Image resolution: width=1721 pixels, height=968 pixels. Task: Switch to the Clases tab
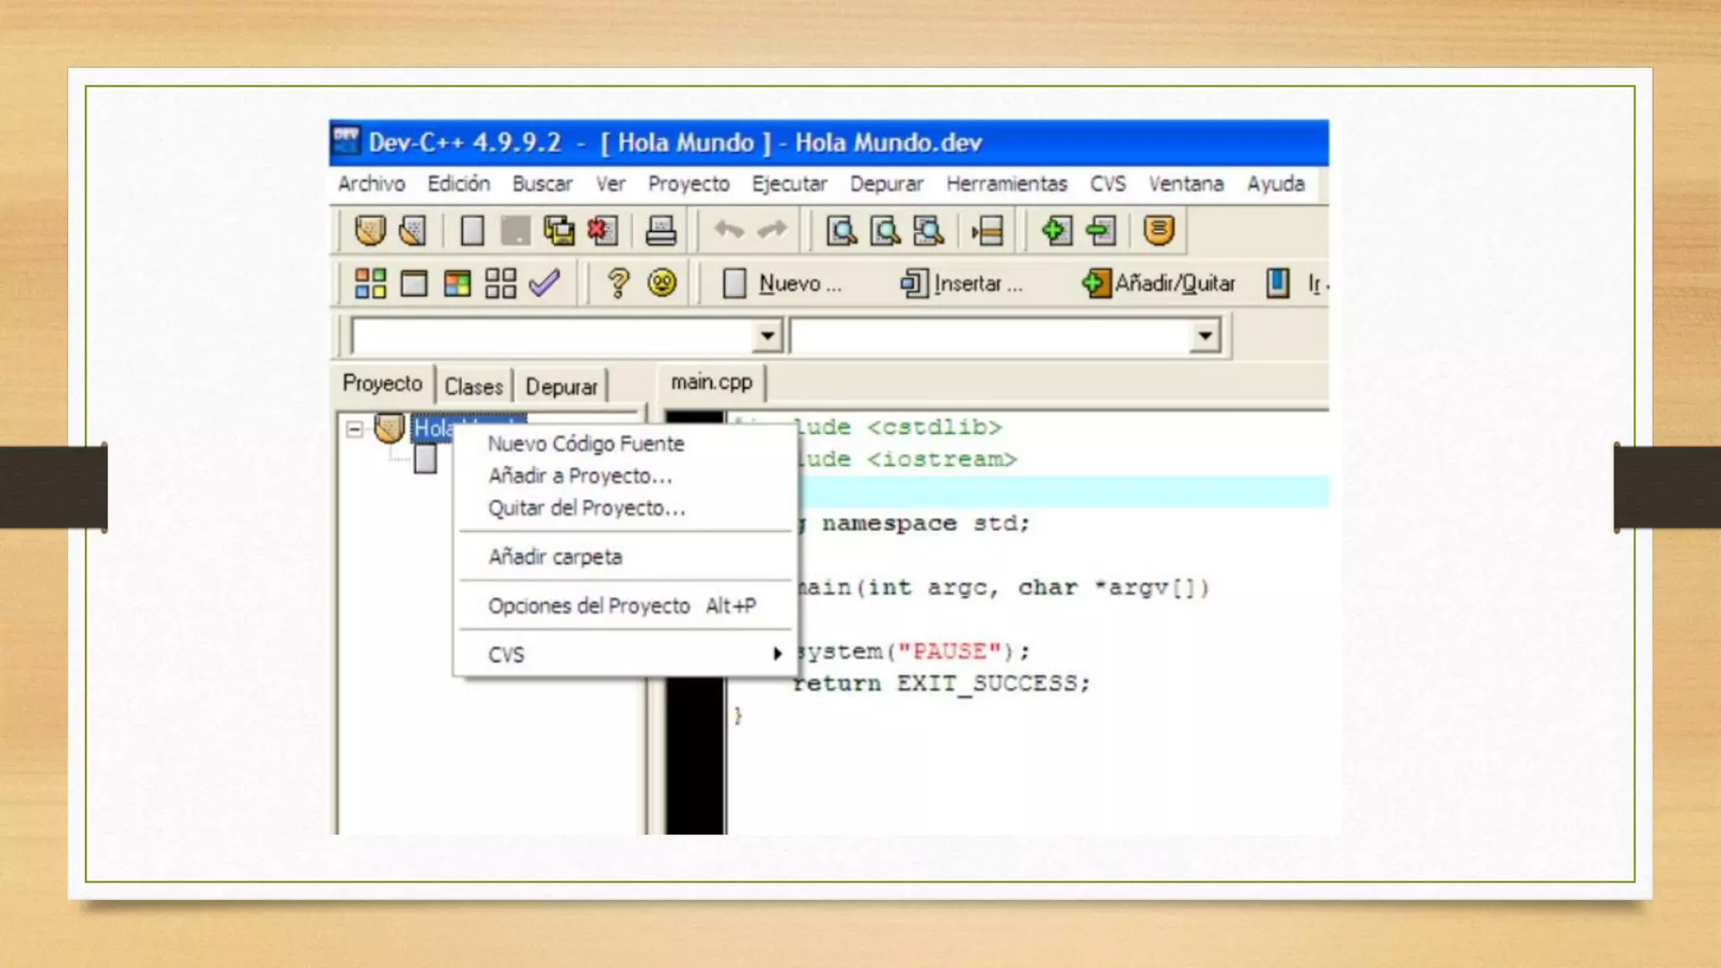tap(473, 387)
